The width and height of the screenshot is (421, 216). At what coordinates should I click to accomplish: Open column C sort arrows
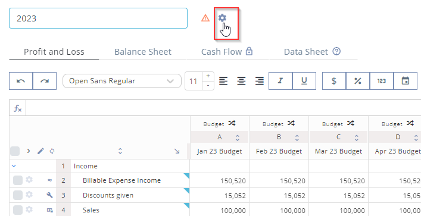click(357, 137)
